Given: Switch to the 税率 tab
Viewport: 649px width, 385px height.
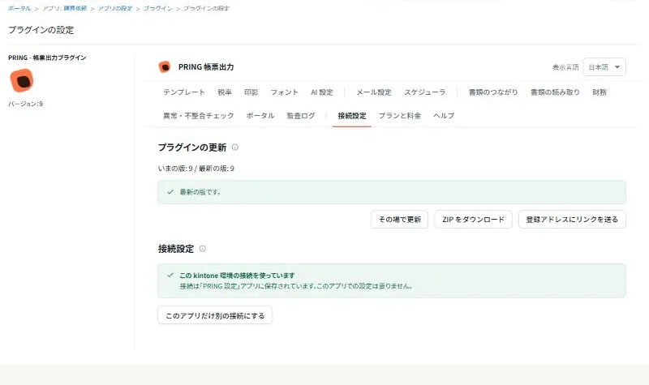Looking at the screenshot, I should coord(225,92).
